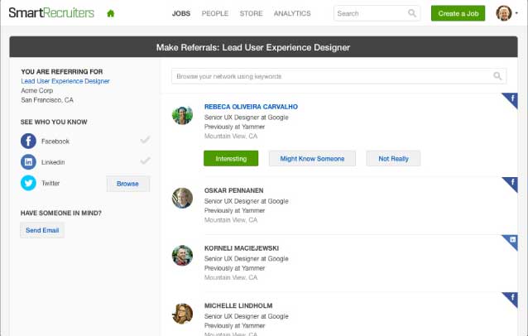Select the Linkedin network icon
This screenshot has width=528, height=336.
click(28, 162)
